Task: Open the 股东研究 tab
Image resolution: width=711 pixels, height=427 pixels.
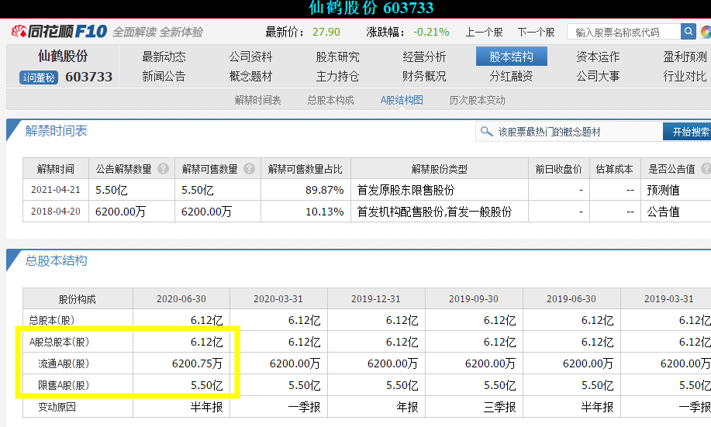Action: [x=337, y=57]
